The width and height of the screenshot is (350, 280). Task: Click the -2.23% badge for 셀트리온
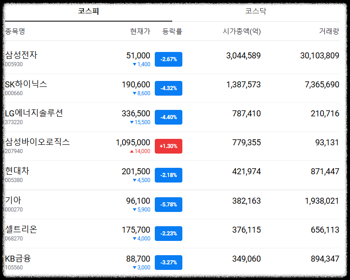[169, 234]
